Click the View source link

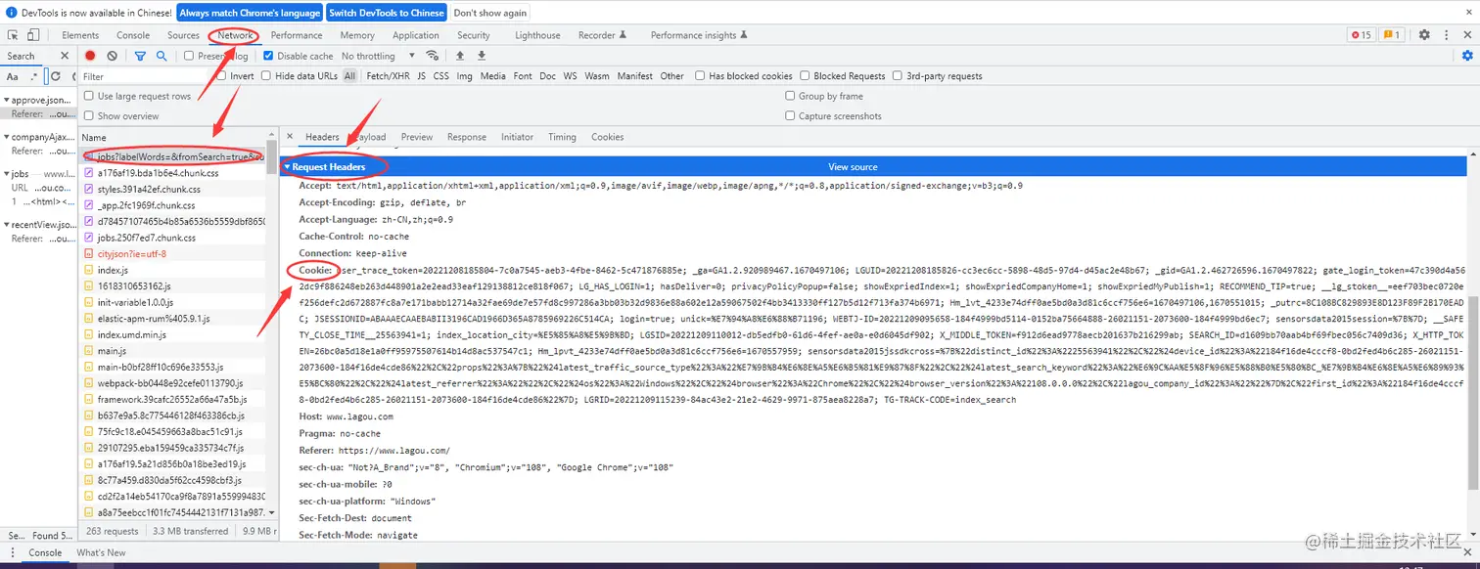click(853, 167)
